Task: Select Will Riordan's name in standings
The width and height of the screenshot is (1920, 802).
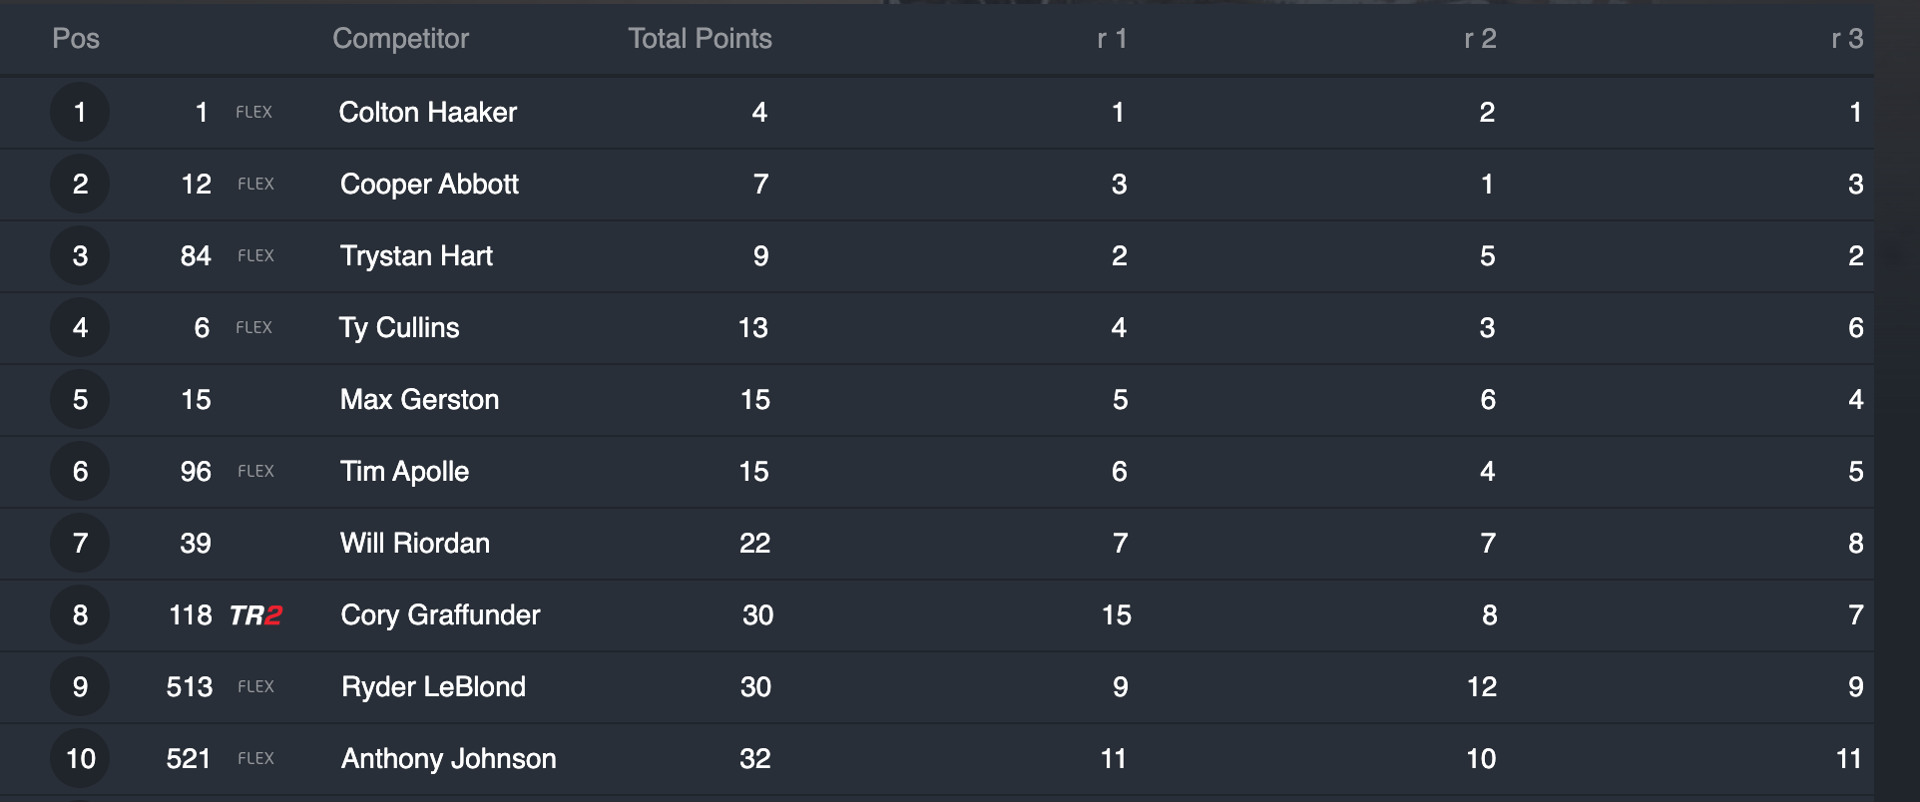Action: 415,544
